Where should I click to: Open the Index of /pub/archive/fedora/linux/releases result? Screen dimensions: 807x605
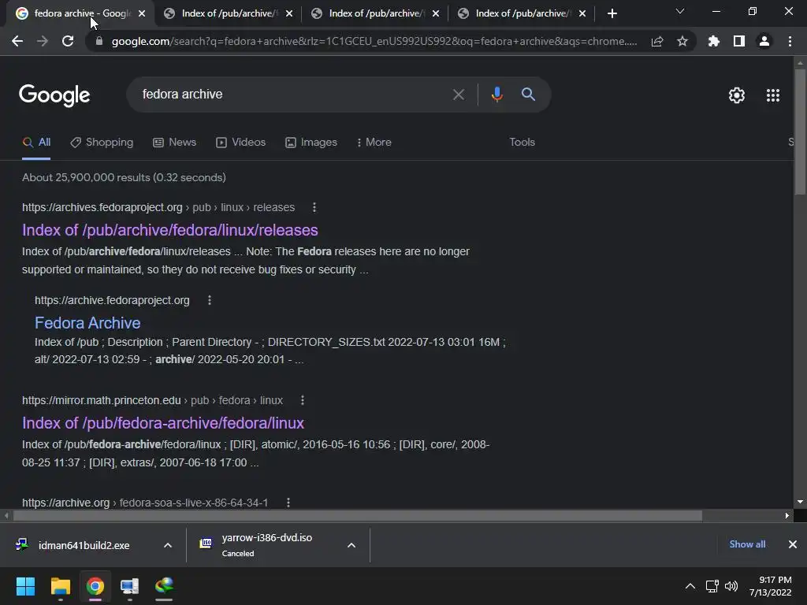click(x=170, y=230)
